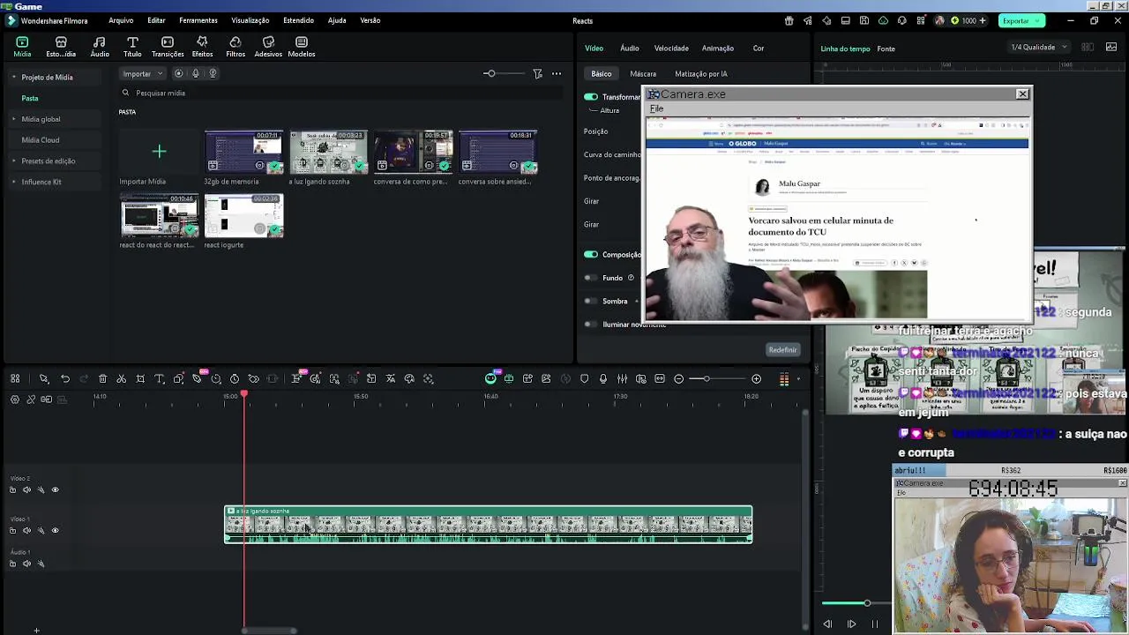Open the audio mixer icon in timeline toolbar
The width and height of the screenshot is (1129, 635).
(x=622, y=379)
